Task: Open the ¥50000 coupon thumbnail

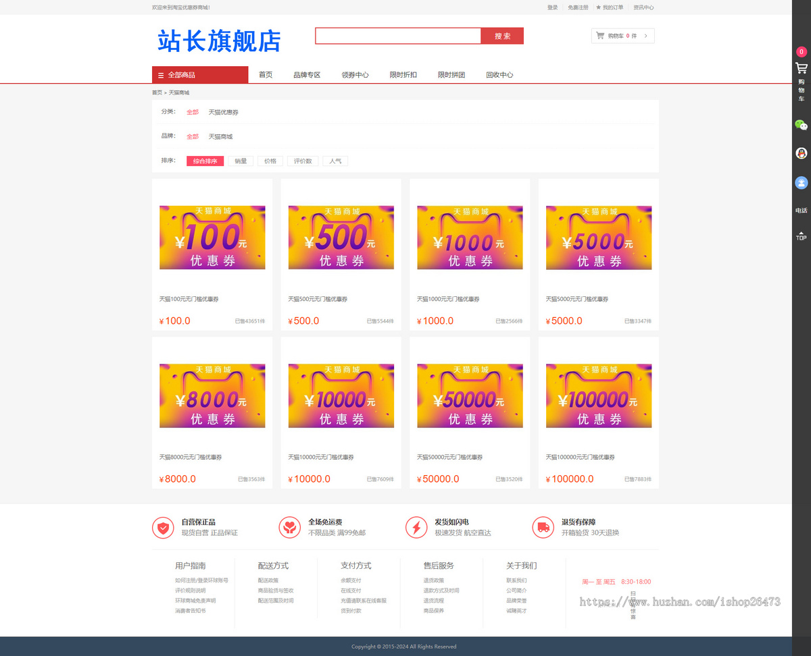Action: 470,395
